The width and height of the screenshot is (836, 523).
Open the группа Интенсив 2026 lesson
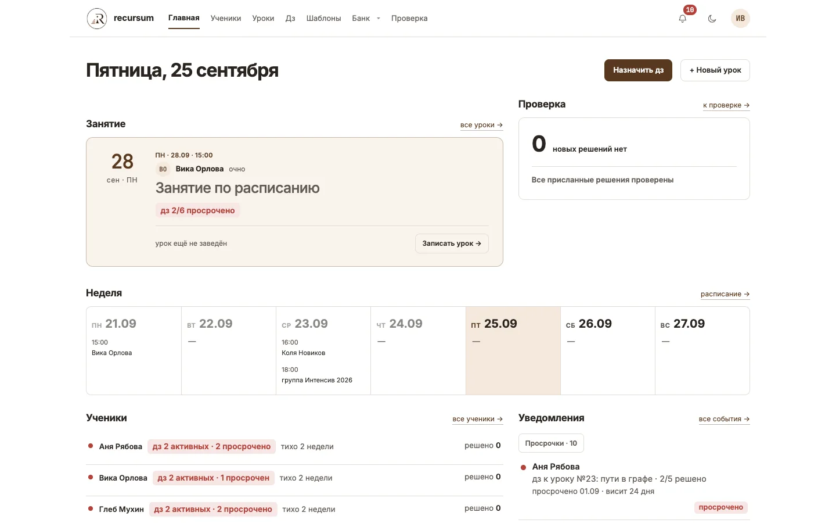pos(317,375)
